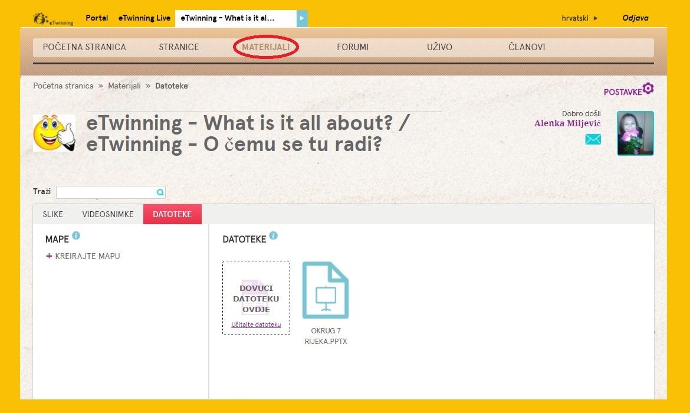
Task: Click Početna stranica breadcrumb link
Action: [63, 86]
